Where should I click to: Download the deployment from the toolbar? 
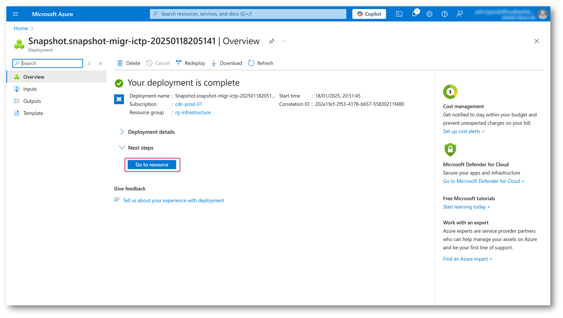[x=227, y=63]
